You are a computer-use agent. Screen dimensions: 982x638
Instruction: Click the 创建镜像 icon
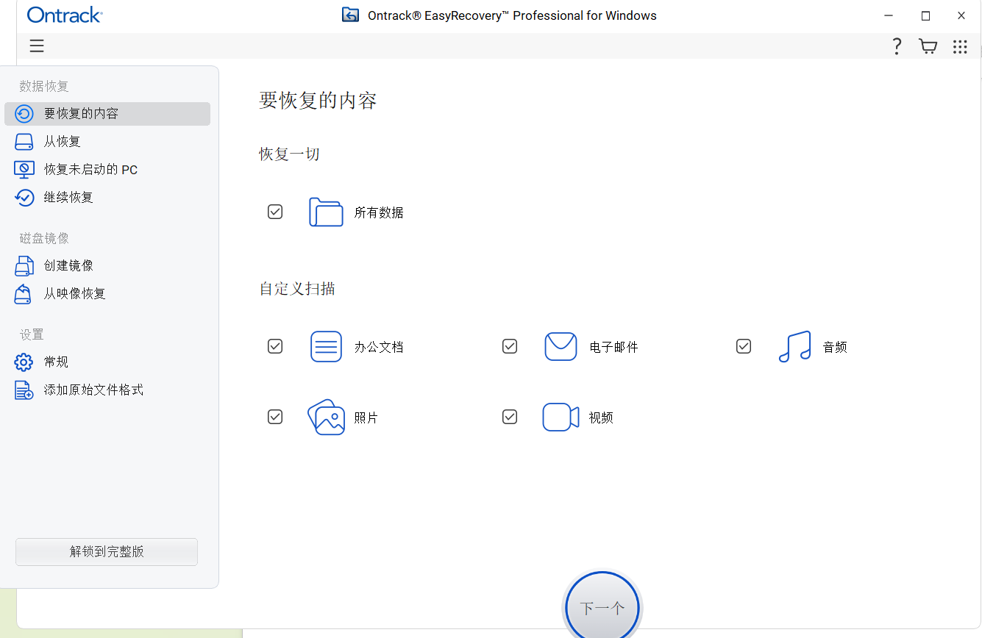coord(24,265)
